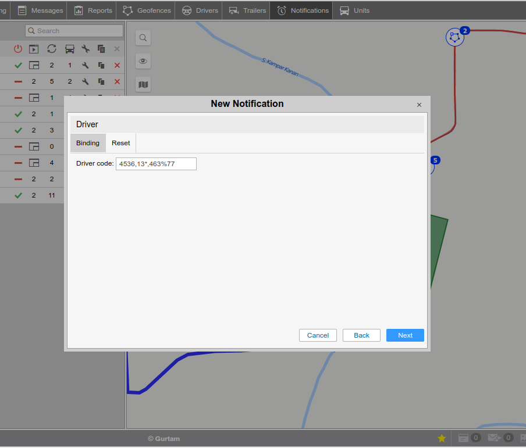The height and width of the screenshot is (448, 526).
Task: Switch to the Reset tab
Action: [x=121, y=143]
